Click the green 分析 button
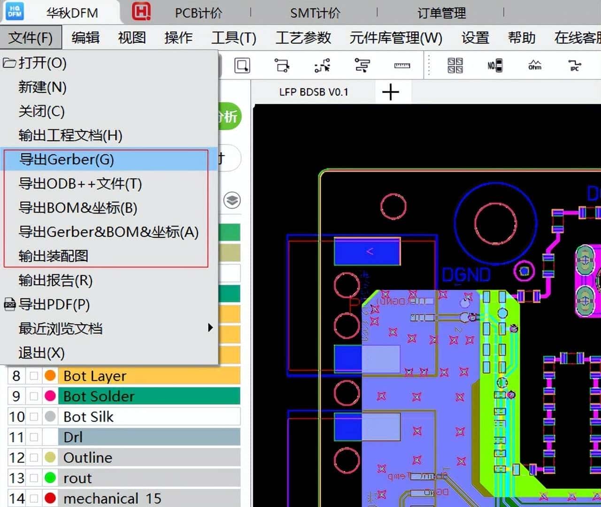 (x=229, y=116)
